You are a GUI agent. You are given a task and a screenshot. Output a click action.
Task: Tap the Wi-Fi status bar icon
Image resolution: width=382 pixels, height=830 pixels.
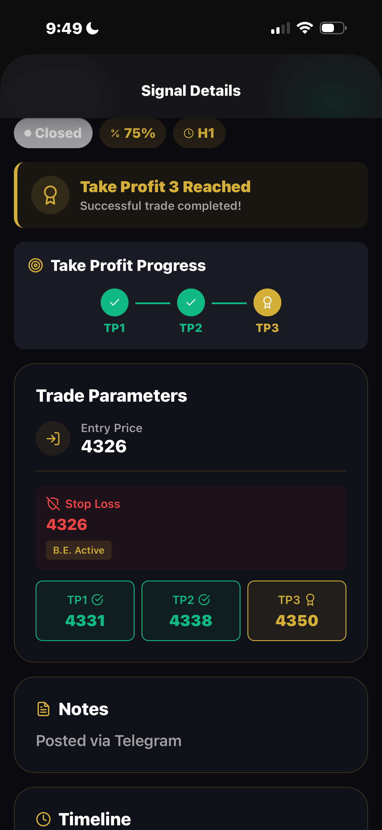point(305,28)
